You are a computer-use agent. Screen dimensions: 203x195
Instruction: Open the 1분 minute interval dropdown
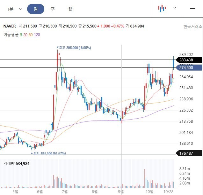coord(15,9)
